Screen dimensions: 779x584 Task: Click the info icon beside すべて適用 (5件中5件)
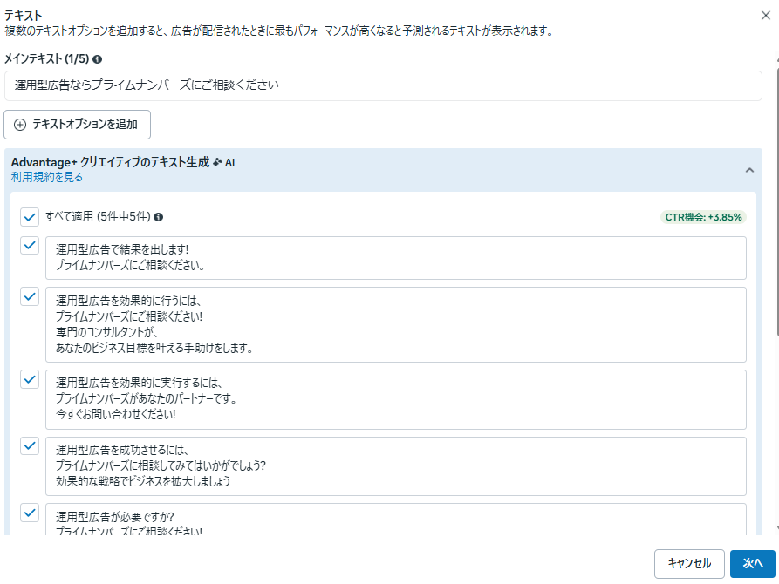[159, 217]
